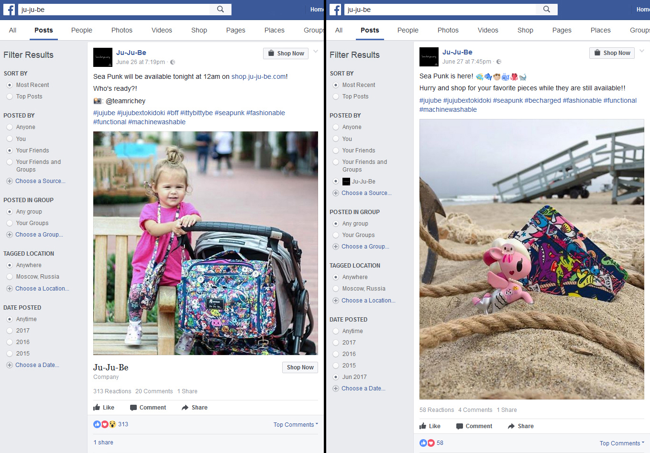
Task: Share the June 26 post
Action: click(x=195, y=408)
